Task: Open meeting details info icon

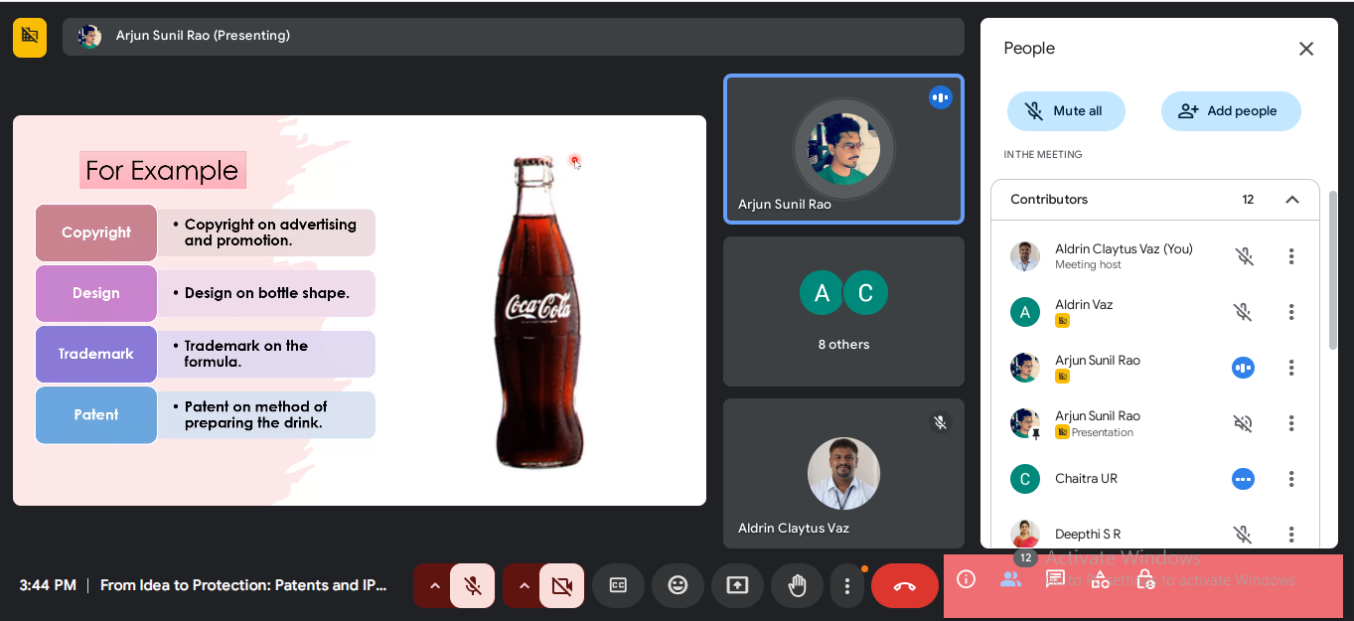Action: click(x=966, y=579)
